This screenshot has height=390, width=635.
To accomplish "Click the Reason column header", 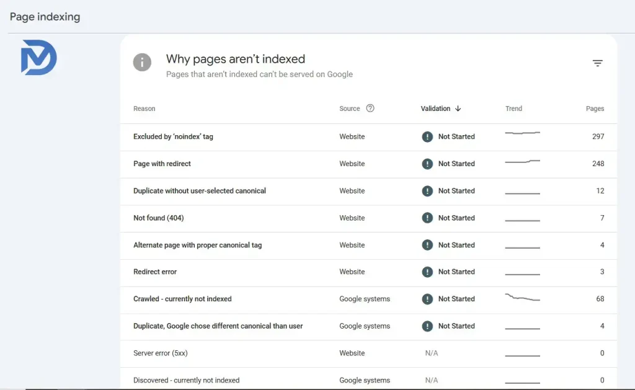I will (144, 109).
